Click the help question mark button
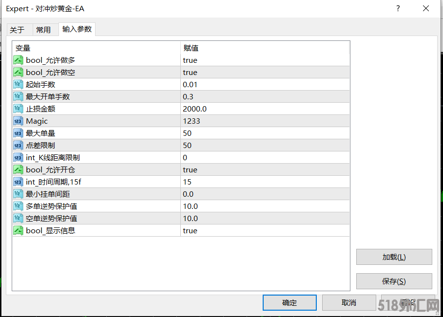 pyautogui.click(x=398, y=8)
